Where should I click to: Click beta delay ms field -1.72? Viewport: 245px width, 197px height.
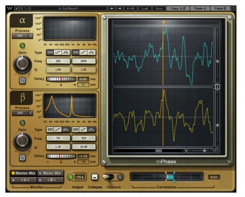click(83, 156)
